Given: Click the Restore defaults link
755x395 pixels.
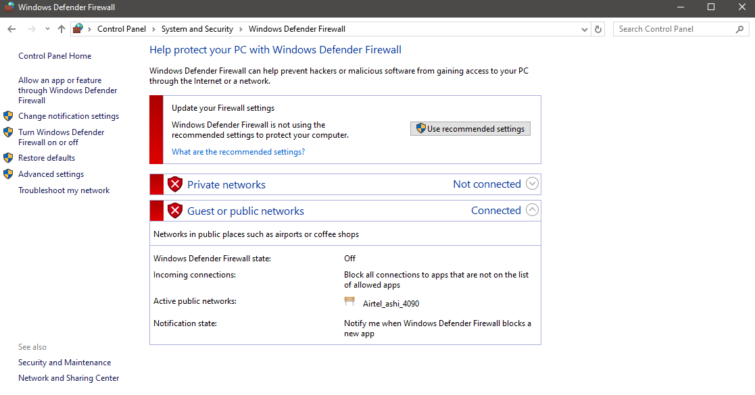Looking at the screenshot, I should click(47, 158).
